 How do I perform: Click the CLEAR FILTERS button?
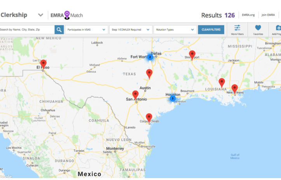click(x=211, y=30)
